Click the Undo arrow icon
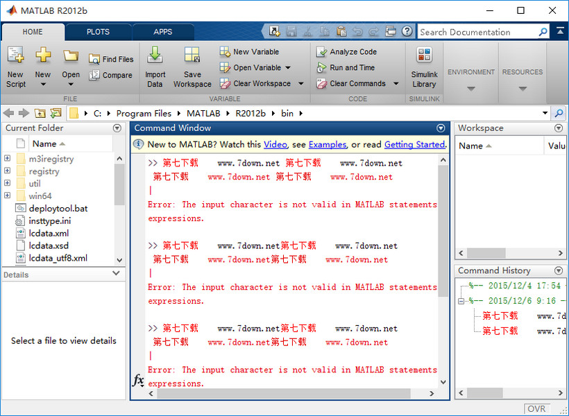The width and height of the screenshot is (569, 416). tap(358, 32)
